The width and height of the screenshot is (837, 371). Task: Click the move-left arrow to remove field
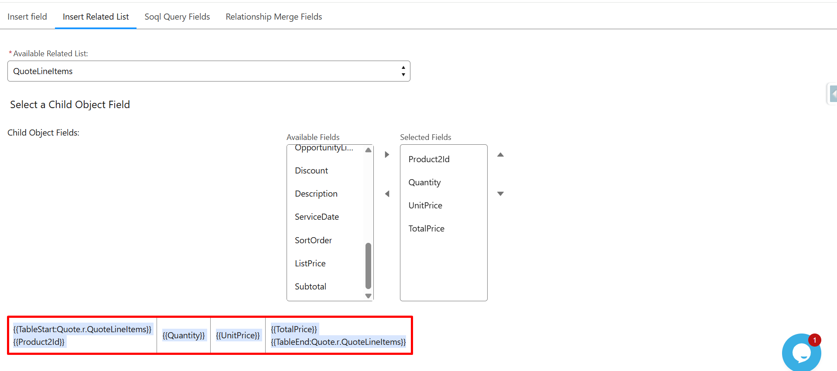click(x=387, y=194)
